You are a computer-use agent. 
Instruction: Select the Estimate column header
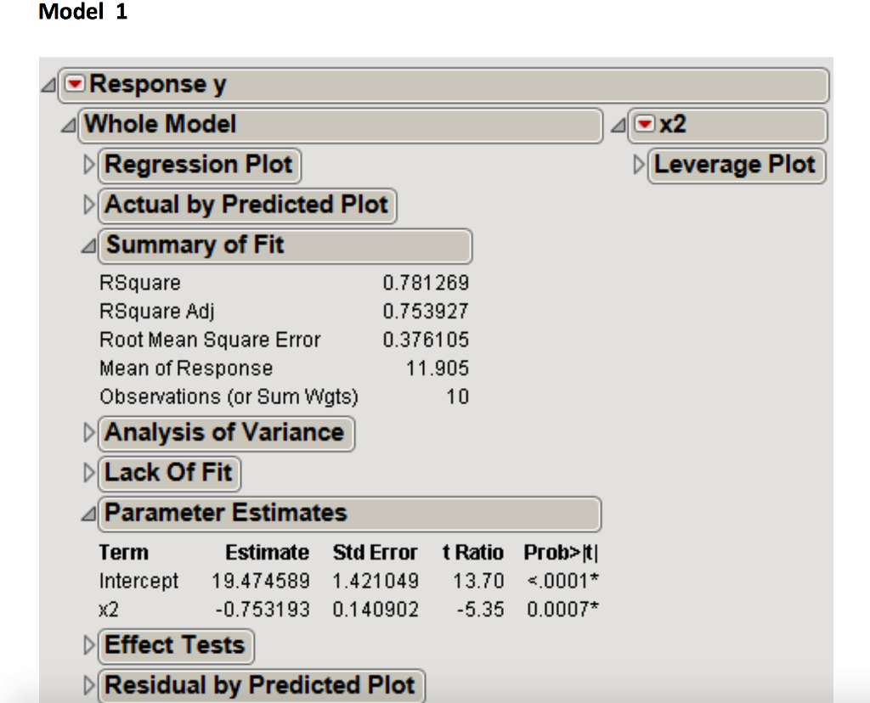click(x=266, y=553)
